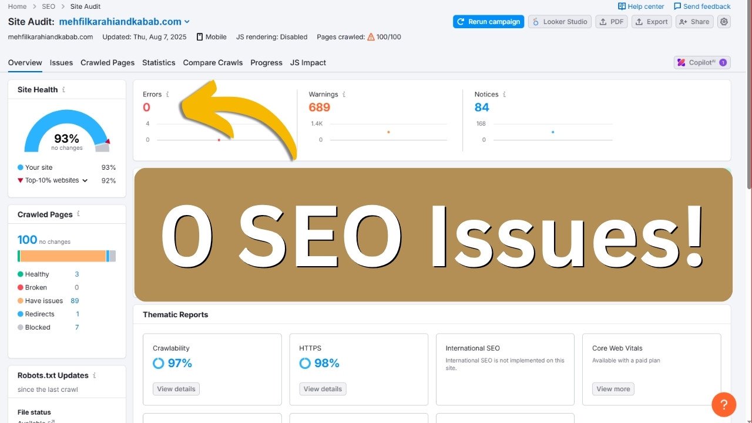The width and height of the screenshot is (752, 423).
Task: Click the Broken pages count 0
Action: pos(77,288)
